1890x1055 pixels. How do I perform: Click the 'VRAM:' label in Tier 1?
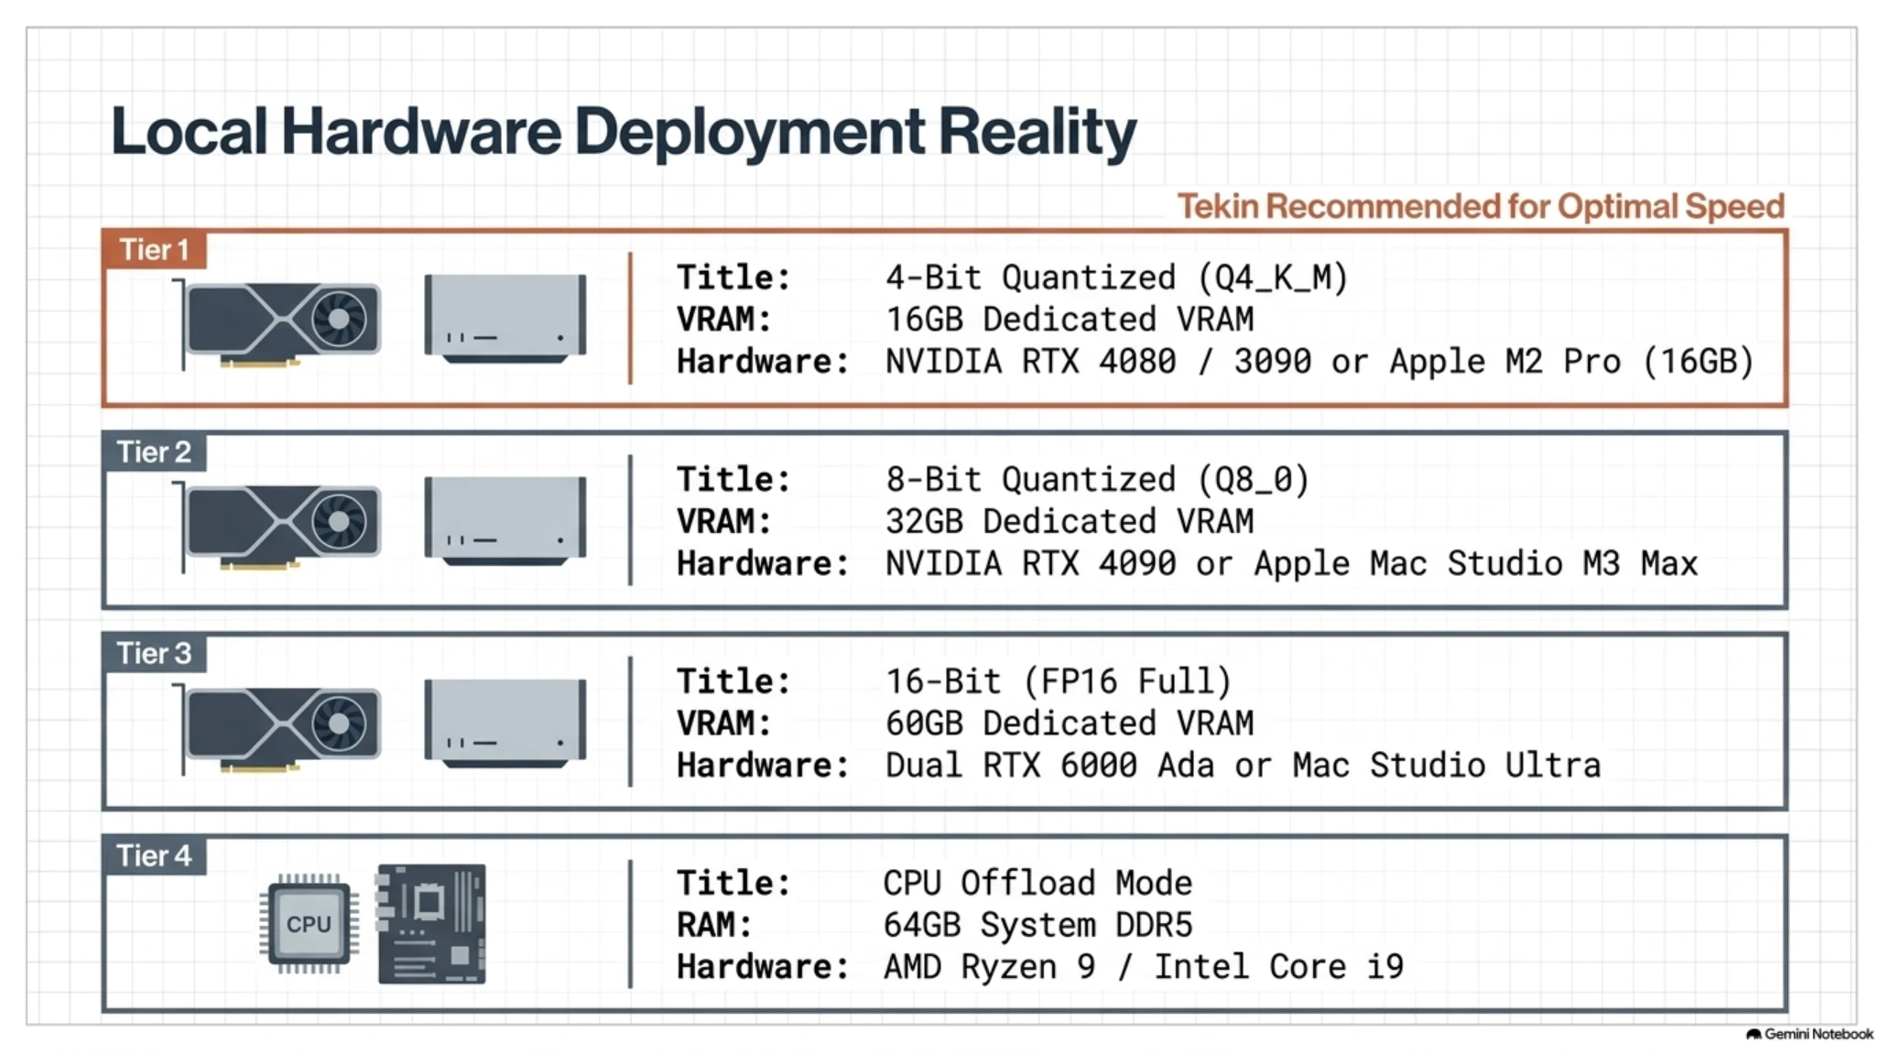(x=724, y=319)
